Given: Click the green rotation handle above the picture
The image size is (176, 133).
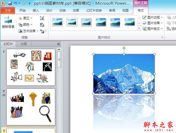Looking at the screenshot, I should 124,48.
